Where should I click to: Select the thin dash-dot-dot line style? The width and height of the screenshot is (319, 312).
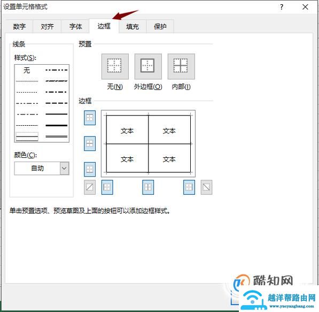coord(27,103)
